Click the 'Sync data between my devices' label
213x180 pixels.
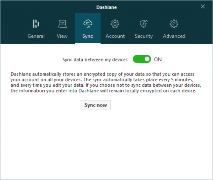[95, 60]
